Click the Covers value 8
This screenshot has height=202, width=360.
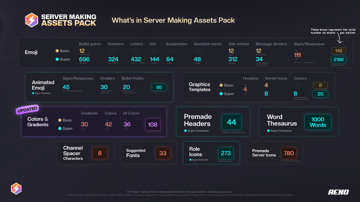coord(296,94)
